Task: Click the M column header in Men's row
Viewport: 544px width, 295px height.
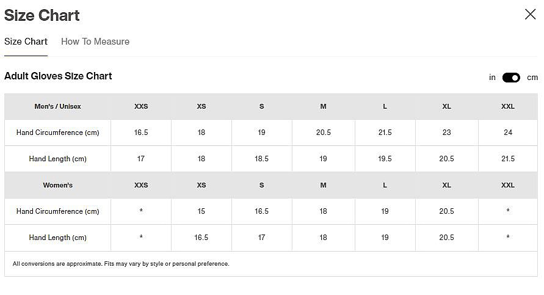Action: (x=323, y=106)
